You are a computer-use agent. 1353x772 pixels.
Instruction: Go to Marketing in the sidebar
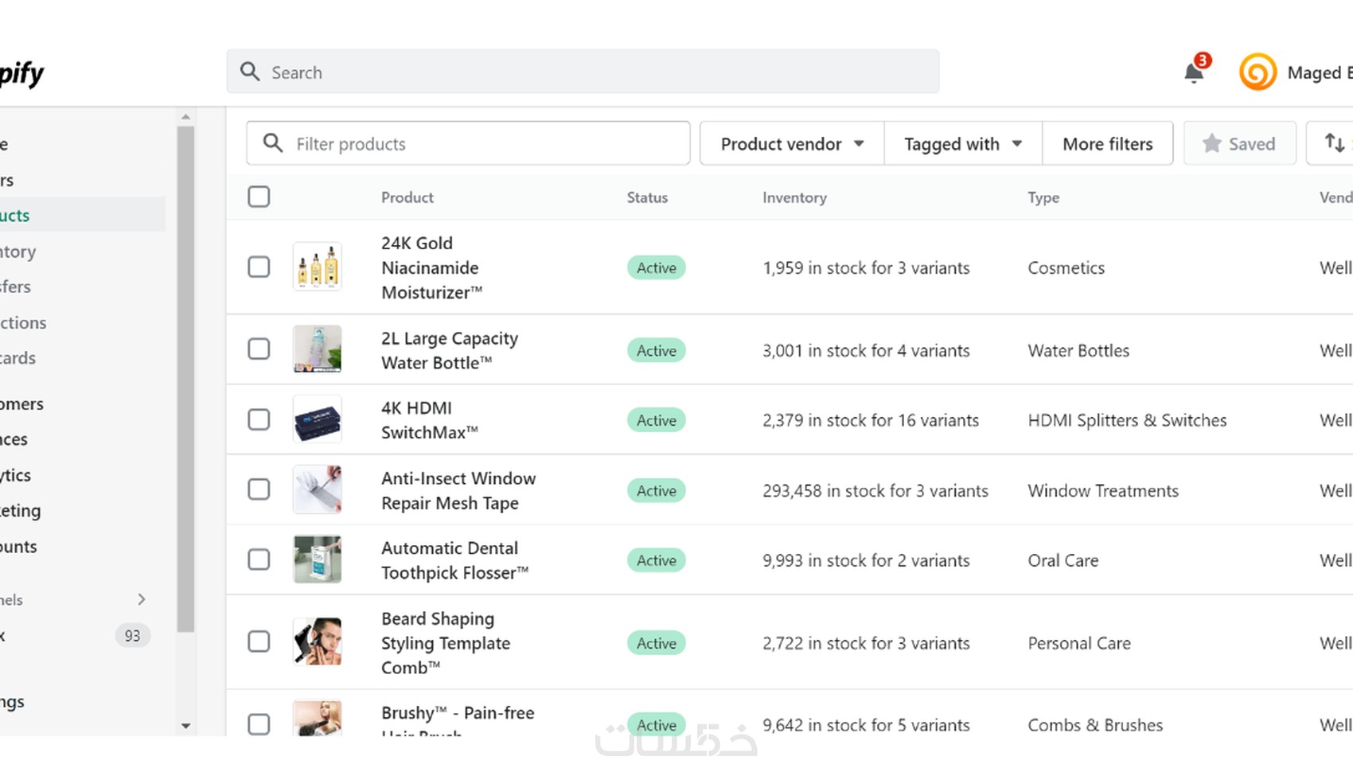point(21,511)
